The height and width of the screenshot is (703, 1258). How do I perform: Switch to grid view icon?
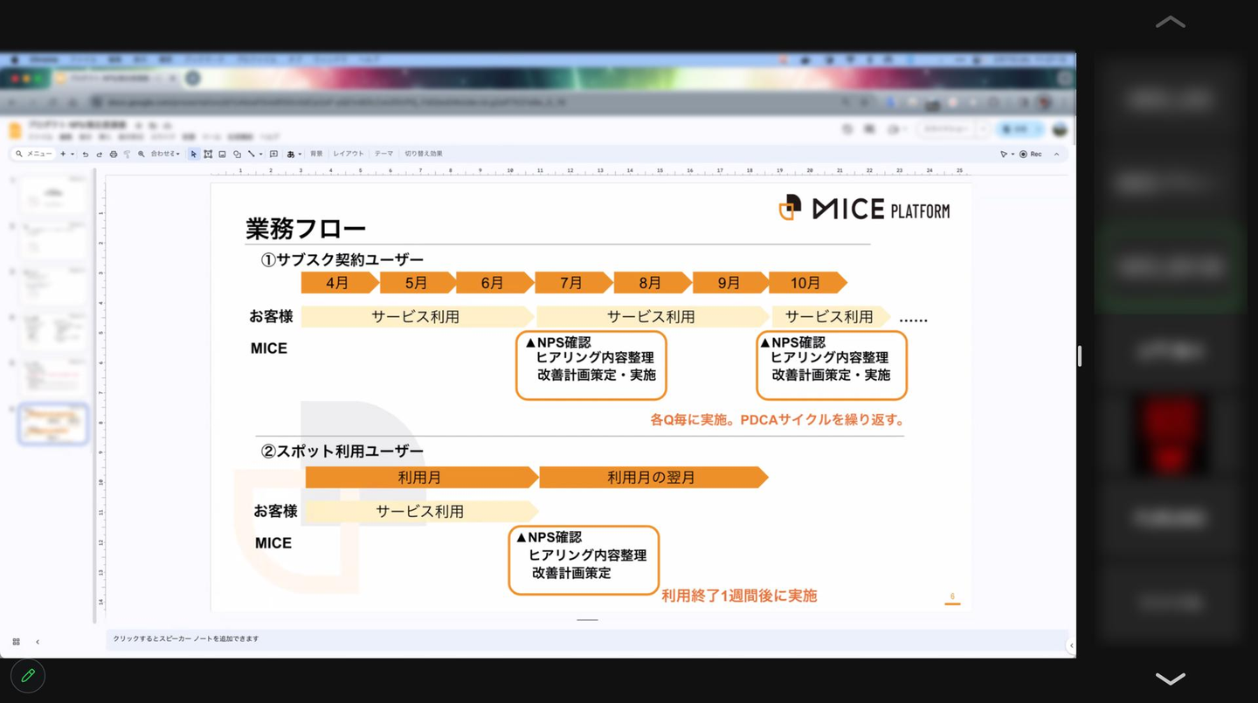coord(16,641)
